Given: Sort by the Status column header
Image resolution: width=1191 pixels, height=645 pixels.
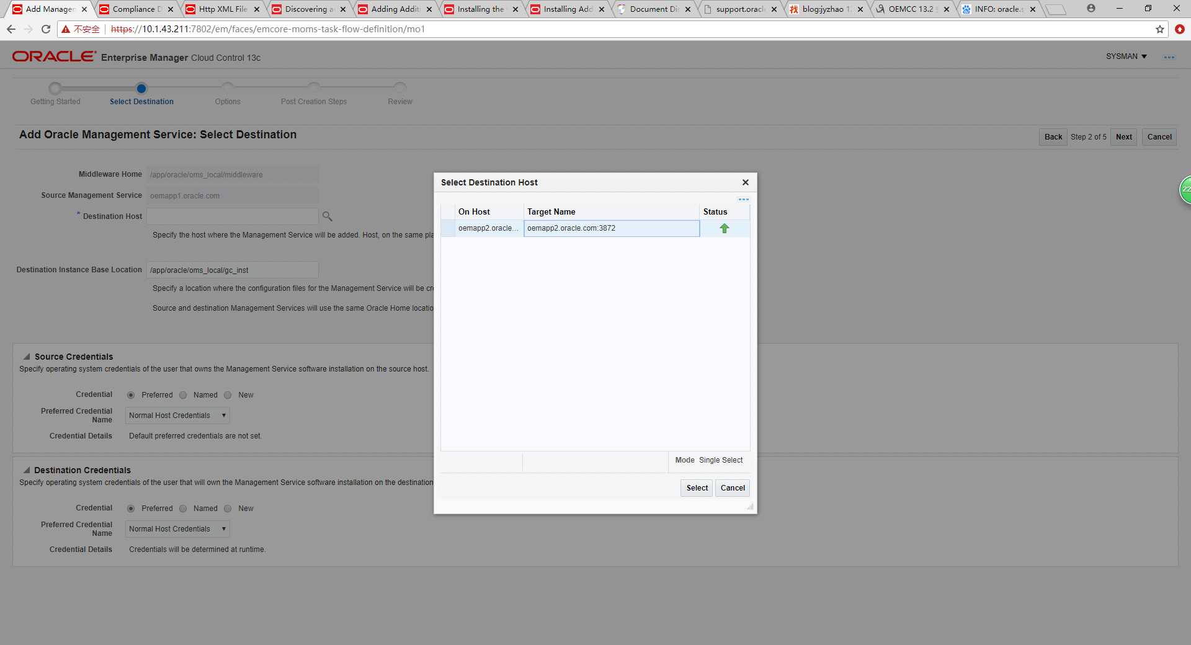Looking at the screenshot, I should [x=724, y=211].
